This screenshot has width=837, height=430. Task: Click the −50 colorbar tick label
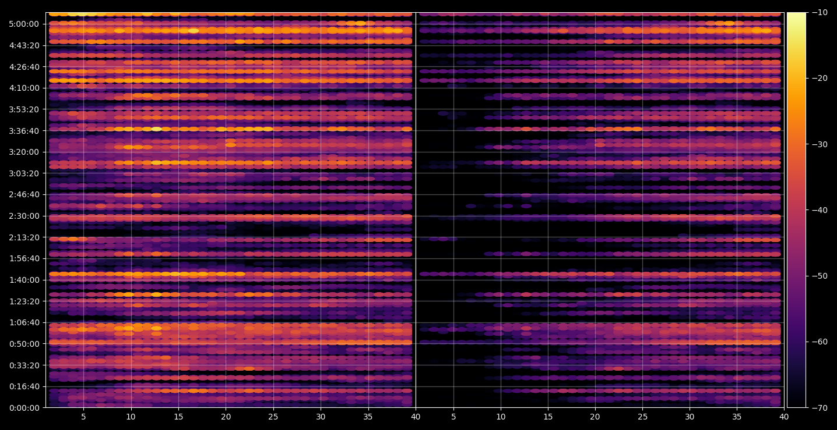click(x=820, y=276)
